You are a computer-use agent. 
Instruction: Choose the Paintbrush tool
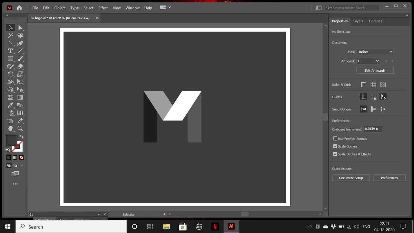(x=20, y=59)
